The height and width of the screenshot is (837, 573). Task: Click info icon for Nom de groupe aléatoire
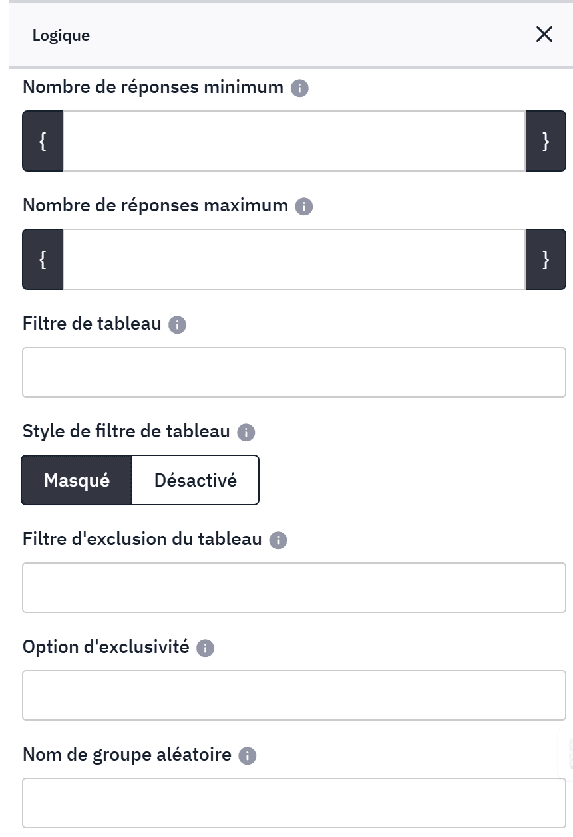click(x=247, y=756)
